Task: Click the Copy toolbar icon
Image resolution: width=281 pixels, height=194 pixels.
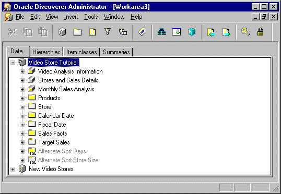Action: pyautogui.click(x=28, y=32)
